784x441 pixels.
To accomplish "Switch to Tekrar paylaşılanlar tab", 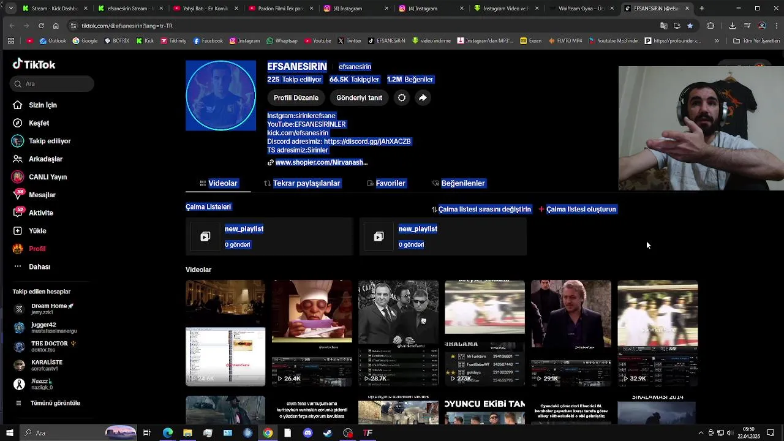I will click(302, 183).
